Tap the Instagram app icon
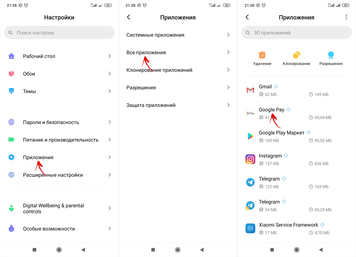This screenshot has height=257, width=356. coord(250,159)
